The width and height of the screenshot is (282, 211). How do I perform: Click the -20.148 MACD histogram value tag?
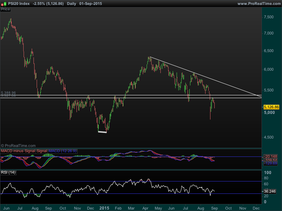[x=271, y=156]
